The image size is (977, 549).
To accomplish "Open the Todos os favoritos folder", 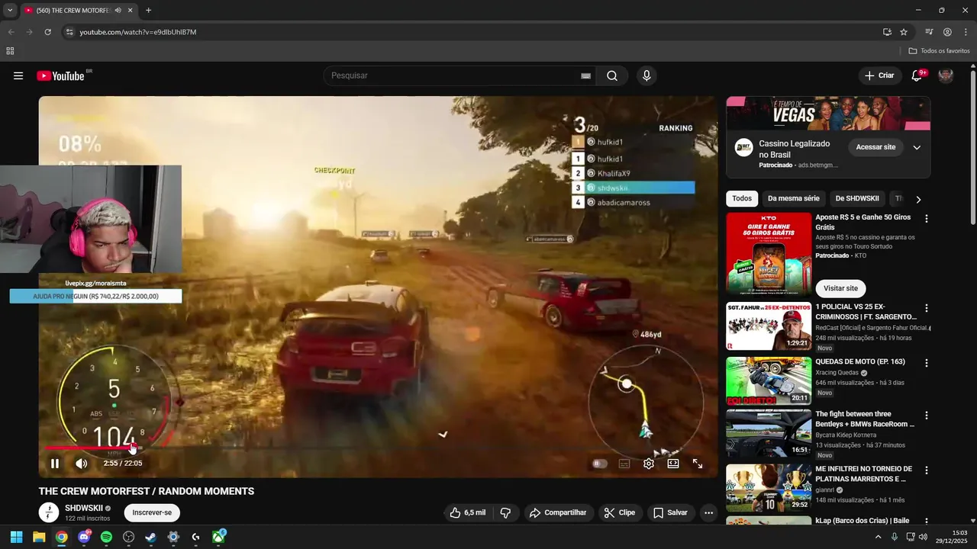I will pos(939,51).
